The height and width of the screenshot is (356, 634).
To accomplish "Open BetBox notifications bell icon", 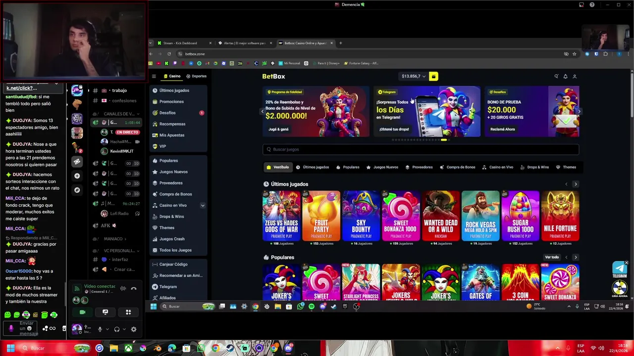I will click(565, 76).
